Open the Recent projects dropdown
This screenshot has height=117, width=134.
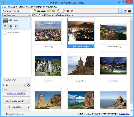click(x=16, y=15)
